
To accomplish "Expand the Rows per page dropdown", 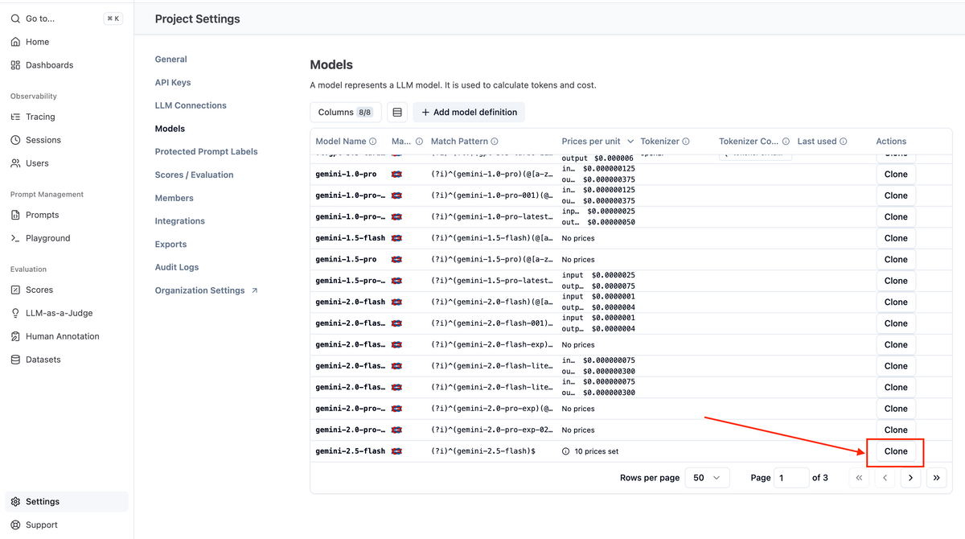I will click(707, 478).
